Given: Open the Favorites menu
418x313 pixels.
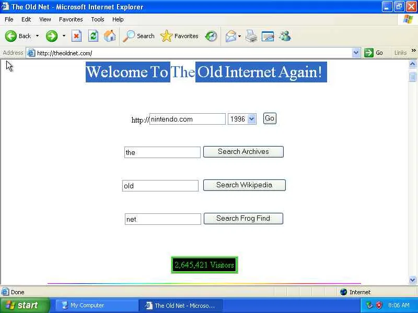Looking at the screenshot, I should [71, 19].
